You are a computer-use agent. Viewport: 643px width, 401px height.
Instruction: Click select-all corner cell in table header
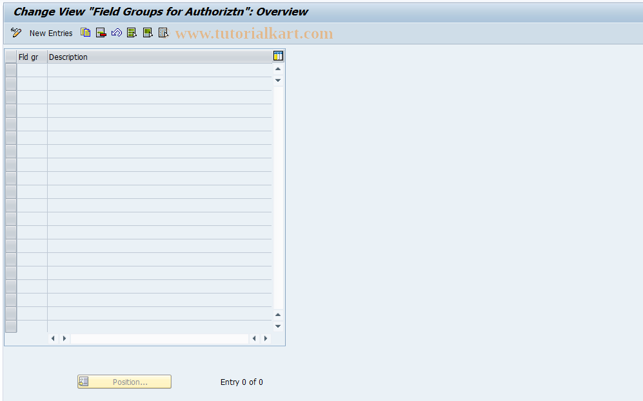point(11,57)
